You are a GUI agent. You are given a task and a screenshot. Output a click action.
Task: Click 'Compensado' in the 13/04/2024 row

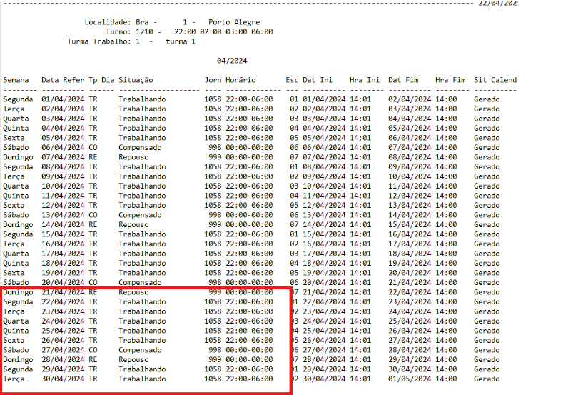(x=140, y=216)
